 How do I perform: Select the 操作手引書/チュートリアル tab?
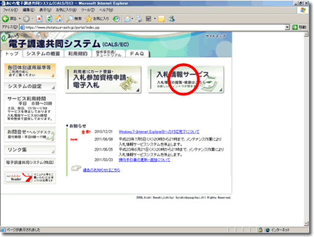109,54
